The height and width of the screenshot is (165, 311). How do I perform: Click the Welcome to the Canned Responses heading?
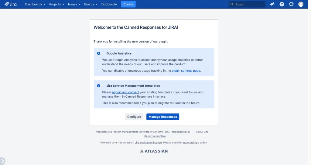[136, 27]
